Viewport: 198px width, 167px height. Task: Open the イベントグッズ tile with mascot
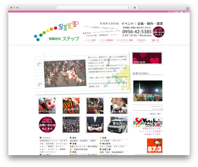click(47, 106)
